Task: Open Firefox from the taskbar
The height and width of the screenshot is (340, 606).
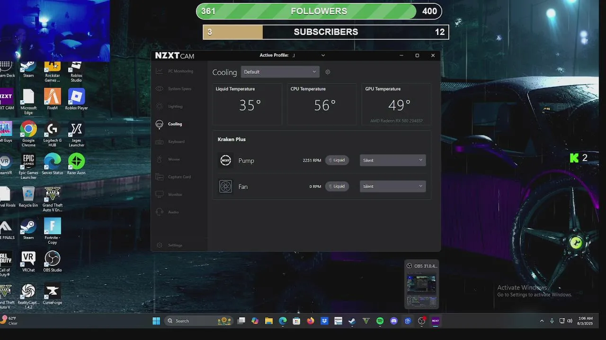Action: point(310,321)
